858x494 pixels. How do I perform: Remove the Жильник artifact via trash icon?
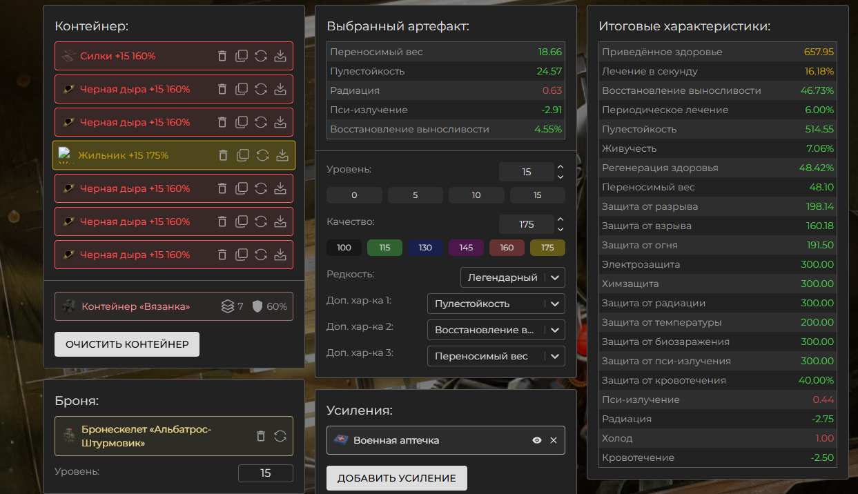pyautogui.click(x=224, y=155)
